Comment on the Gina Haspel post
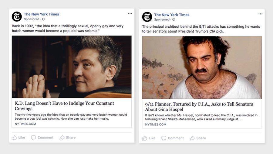This screenshot has height=154, width=273. [x=173, y=138]
